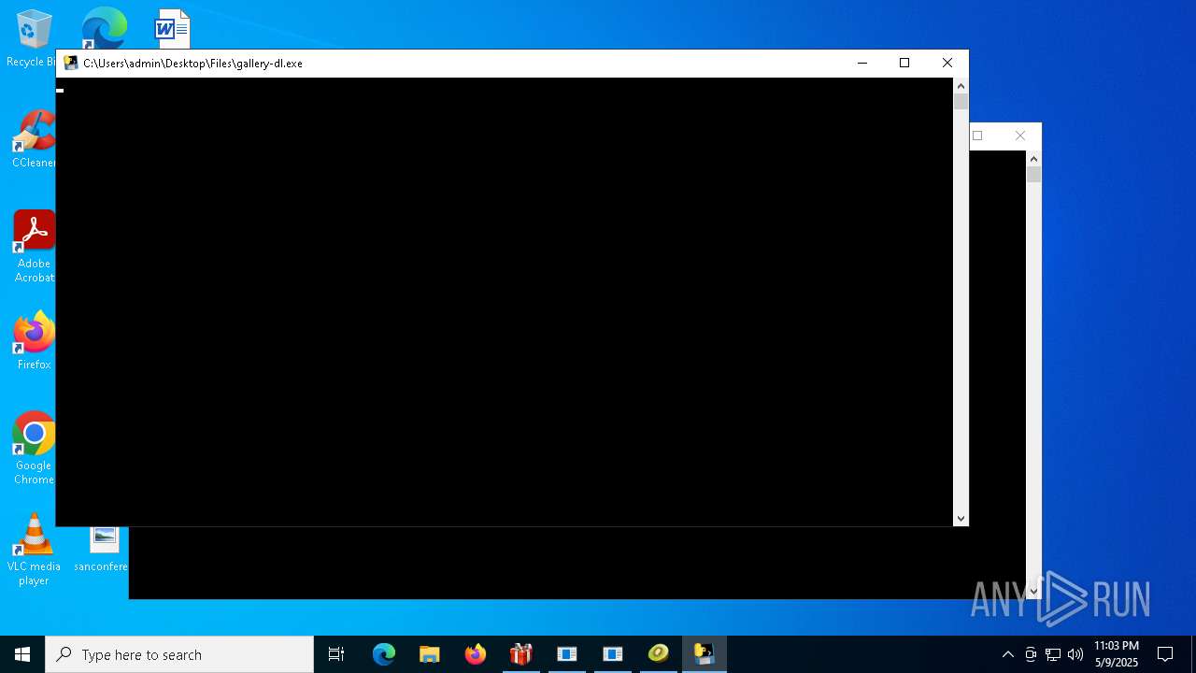Image resolution: width=1196 pixels, height=673 pixels.
Task: Launch Google Chrome desktop shortcut
Action: coord(34,449)
